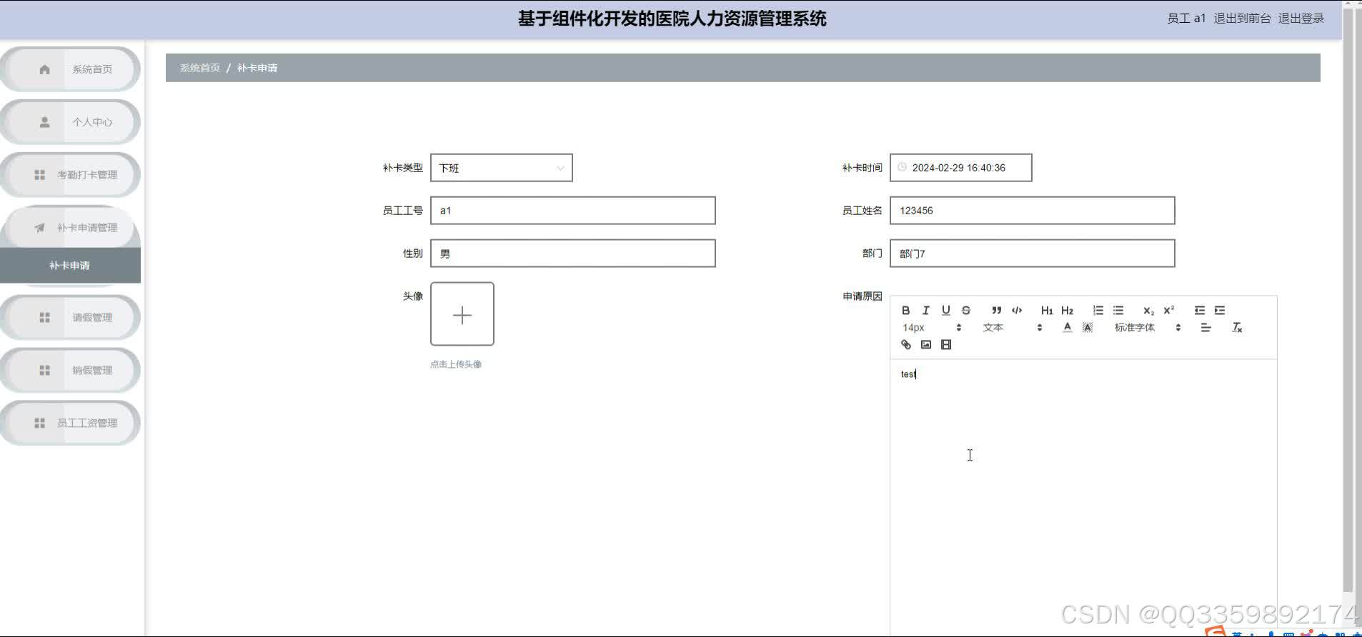This screenshot has height=637, width=1362.
Task: Click inside the 申请原因 text area
Action: (1083, 498)
